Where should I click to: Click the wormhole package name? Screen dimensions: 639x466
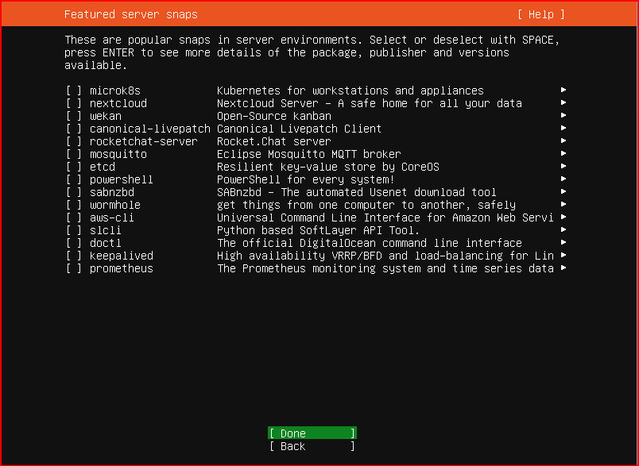click(115, 205)
